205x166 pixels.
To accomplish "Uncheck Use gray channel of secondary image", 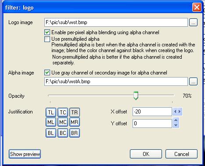I will point(47,73).
